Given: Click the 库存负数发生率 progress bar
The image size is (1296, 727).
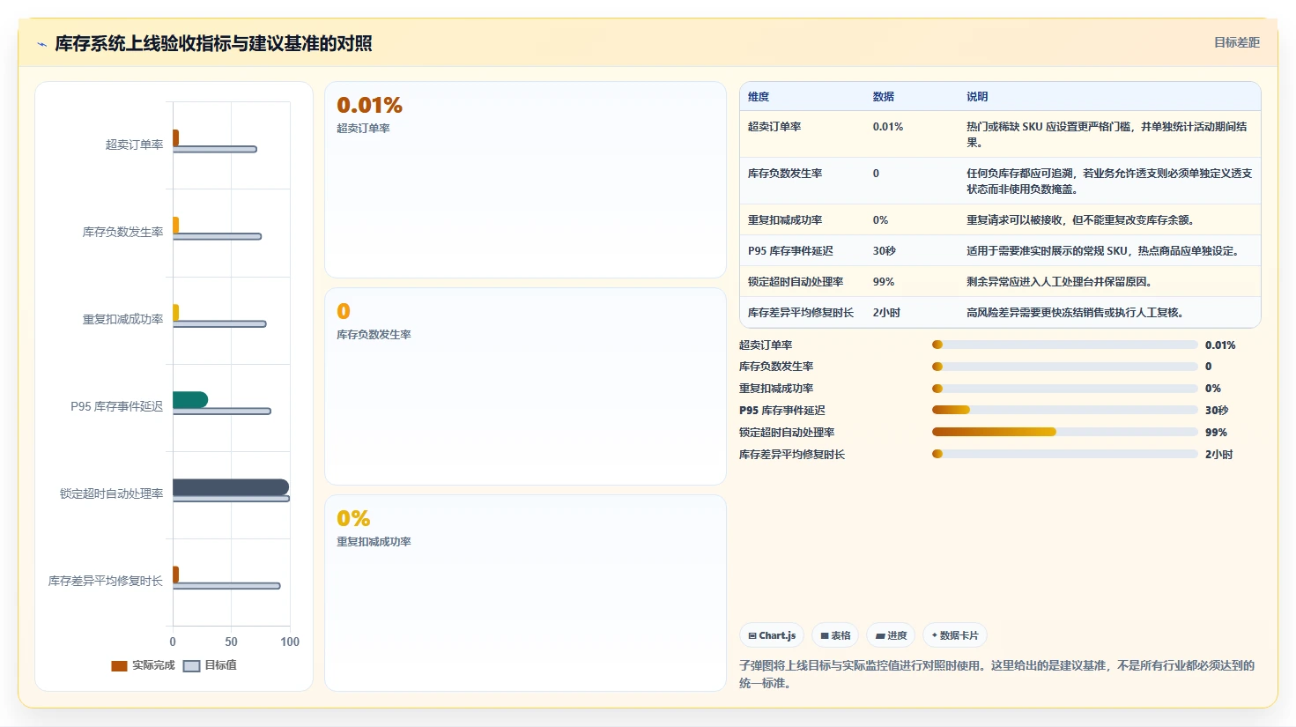Looking at the screenshot, I should [x=1065, y=367].
